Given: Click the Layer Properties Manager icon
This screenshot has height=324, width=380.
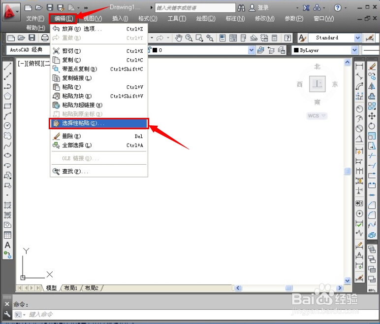Looking at the screenshot, I should pyautogui.click(x=260, y=50).
